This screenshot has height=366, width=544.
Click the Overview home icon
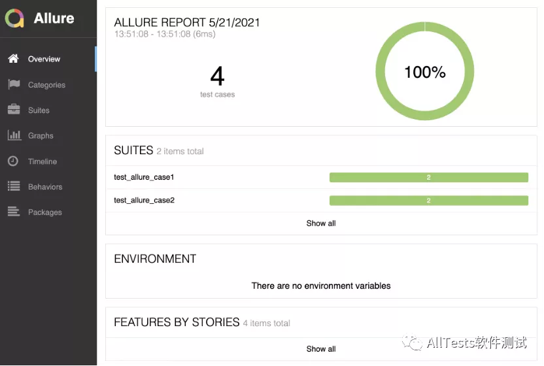pyautogui.click(x=13, y=59)
